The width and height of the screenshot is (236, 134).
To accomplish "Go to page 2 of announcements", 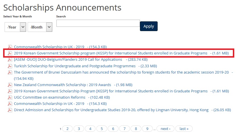I will point(68,129).
